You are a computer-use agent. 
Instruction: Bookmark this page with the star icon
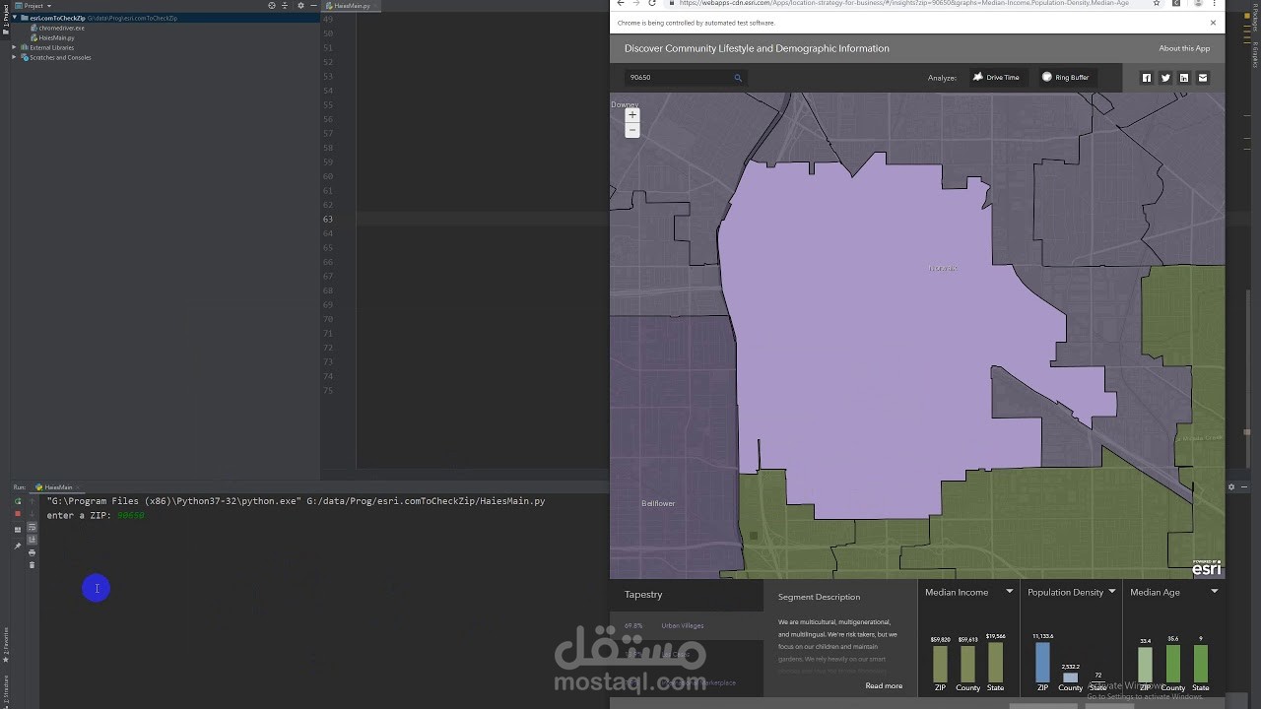1157,3
